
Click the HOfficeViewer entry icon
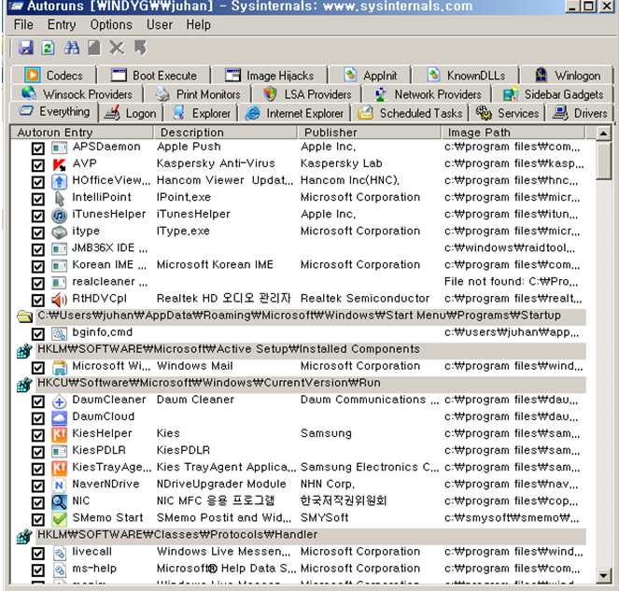click(x=59, y=181)
